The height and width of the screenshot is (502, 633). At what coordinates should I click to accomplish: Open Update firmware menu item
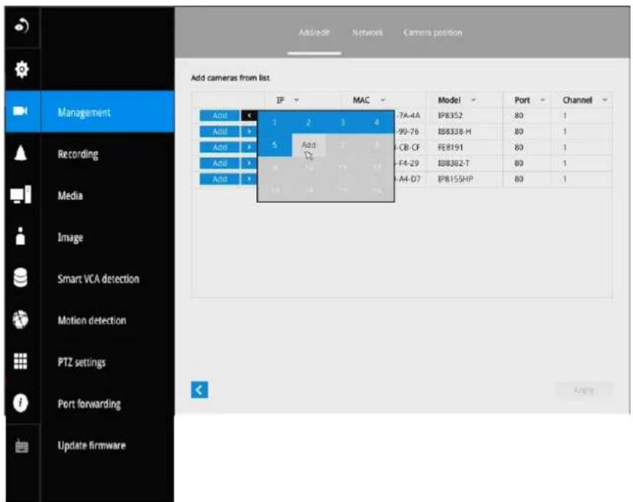coord(92,445)
